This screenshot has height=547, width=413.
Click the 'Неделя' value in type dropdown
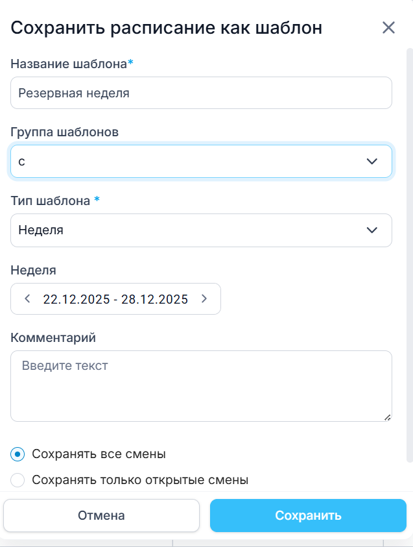pos(41,230)
